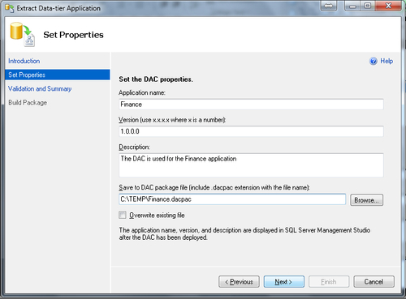Viewport: 406px width, 299px height.
Task: Go to the Introduction step
Action: click(x=24, y=61)
